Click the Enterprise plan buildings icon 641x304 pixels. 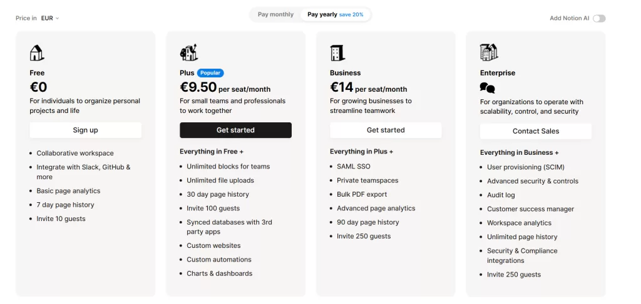pyautogui.click(x=489, y=52)
